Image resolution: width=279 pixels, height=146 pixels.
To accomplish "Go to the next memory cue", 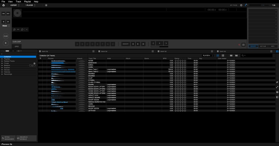I will click(138, 44).
